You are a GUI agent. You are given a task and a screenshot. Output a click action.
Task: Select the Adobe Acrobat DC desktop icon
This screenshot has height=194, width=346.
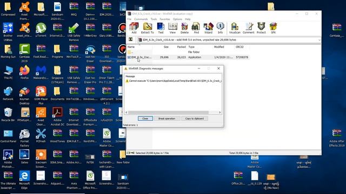point(57,116)
